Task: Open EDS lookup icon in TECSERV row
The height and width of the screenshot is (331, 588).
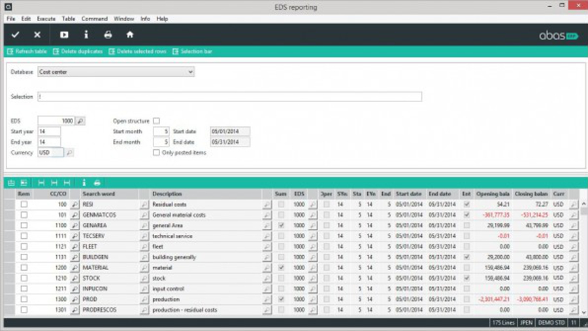Action: coord(312,236)
